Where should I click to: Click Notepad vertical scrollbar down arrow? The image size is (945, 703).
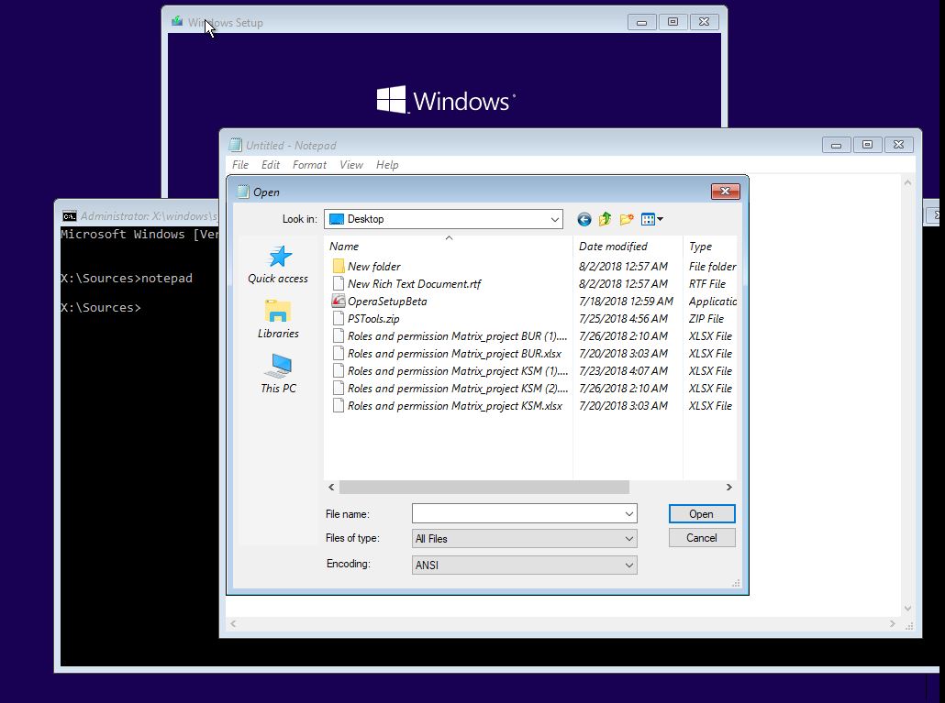pyautogui.click(x=907, y=609)
